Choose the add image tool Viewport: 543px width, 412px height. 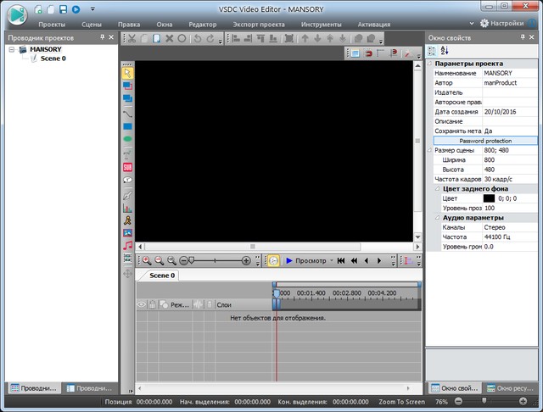[x=127, y=232]
